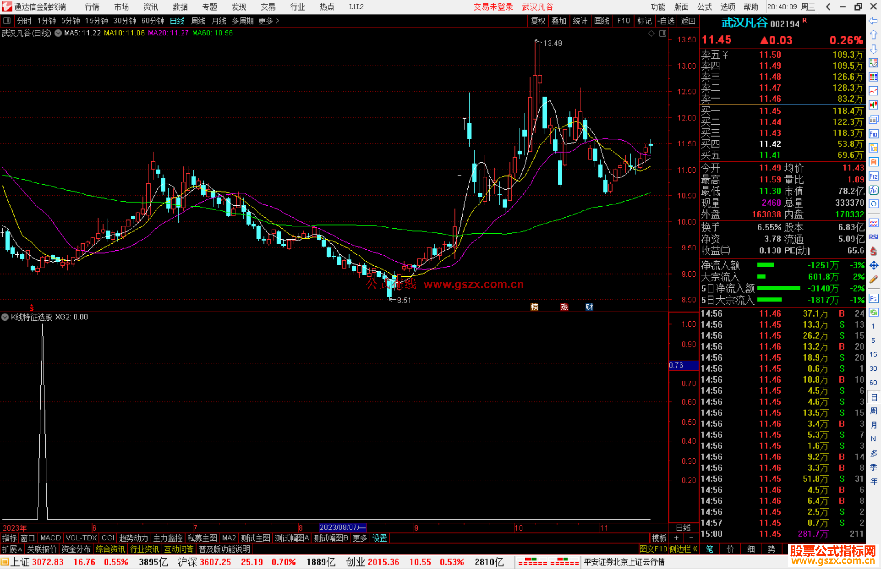Image resolution: width=881 pixels, height=569 pixels.
Task: Expand the 扩展 panel at bottom left
Action: [12, 549]
